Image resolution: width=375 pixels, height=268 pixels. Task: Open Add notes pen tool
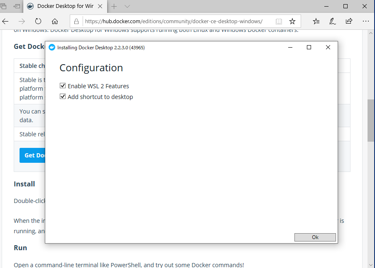tap(332, 21)
